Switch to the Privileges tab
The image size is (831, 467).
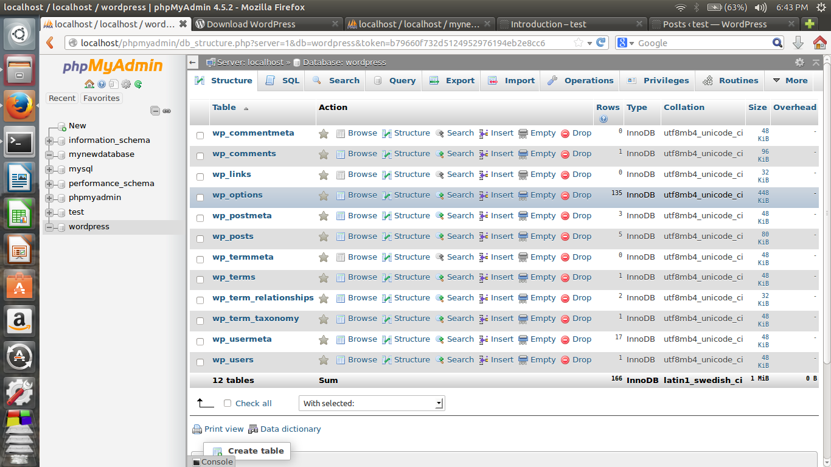pos(658,80)
